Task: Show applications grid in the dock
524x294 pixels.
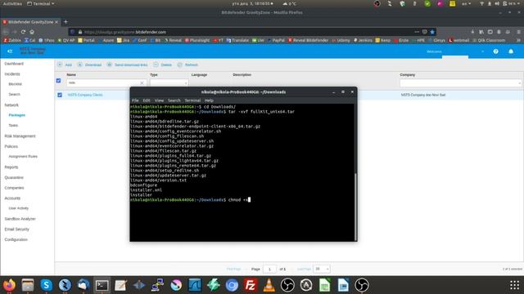Action: [515, 285]
